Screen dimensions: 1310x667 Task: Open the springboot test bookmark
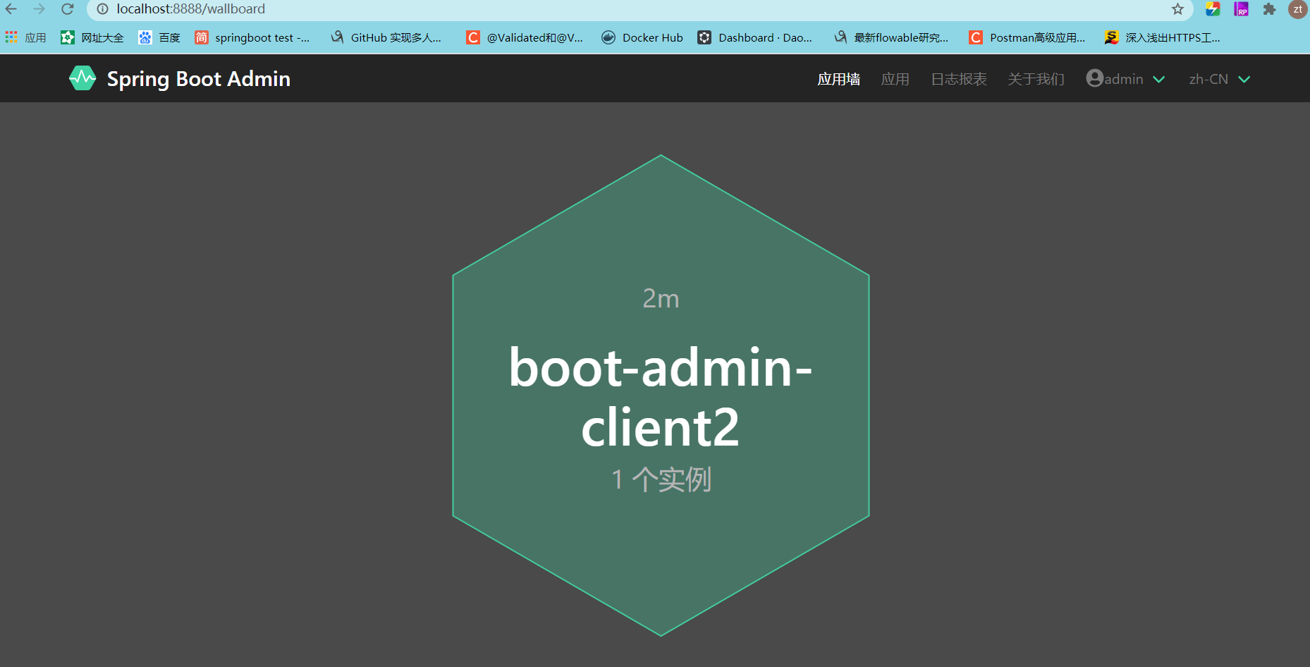[252, 37]
